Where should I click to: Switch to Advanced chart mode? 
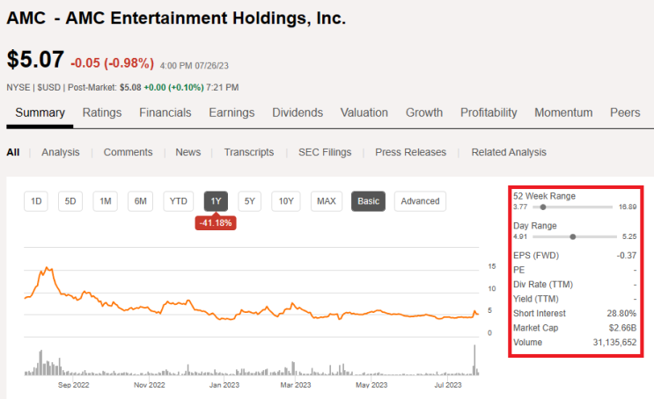click(420, 201)
